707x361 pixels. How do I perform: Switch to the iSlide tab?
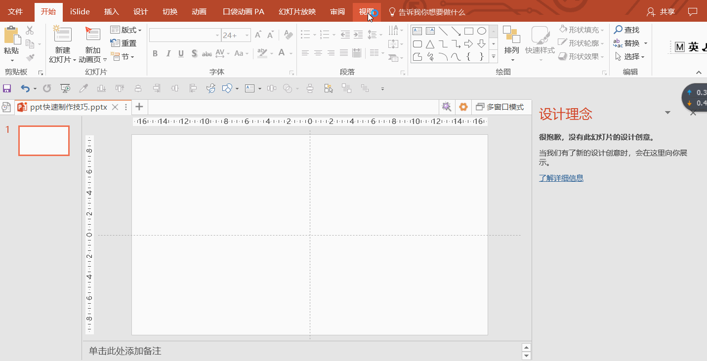(x=80, y=11)
